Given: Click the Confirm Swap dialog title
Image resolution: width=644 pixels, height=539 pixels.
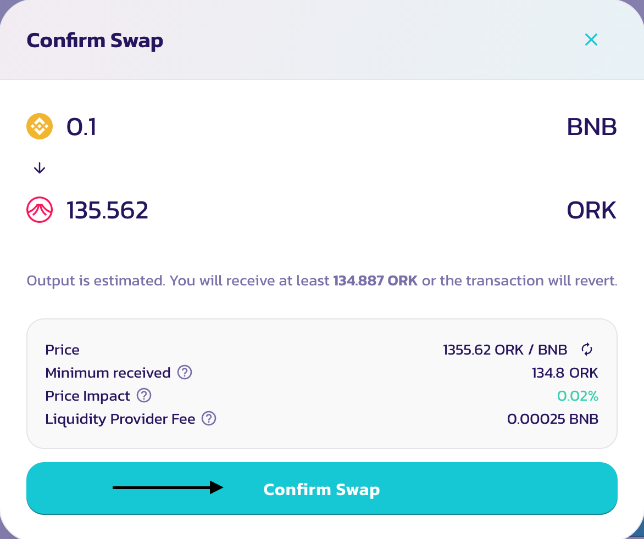Looking at the screenshot, I should click(x=95, y=41).
